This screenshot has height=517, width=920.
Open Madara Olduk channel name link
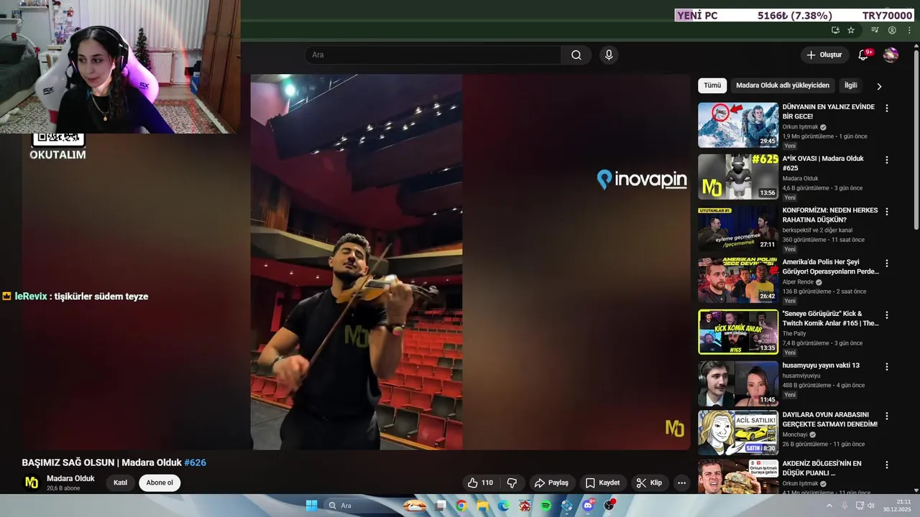pyautogui.click(x=70, y=478)
